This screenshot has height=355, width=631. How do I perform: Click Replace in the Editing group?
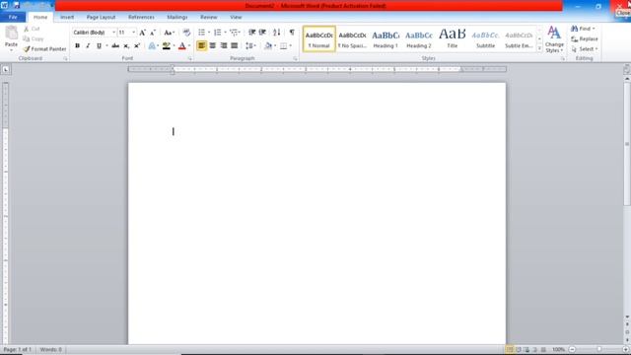point(585,39)
